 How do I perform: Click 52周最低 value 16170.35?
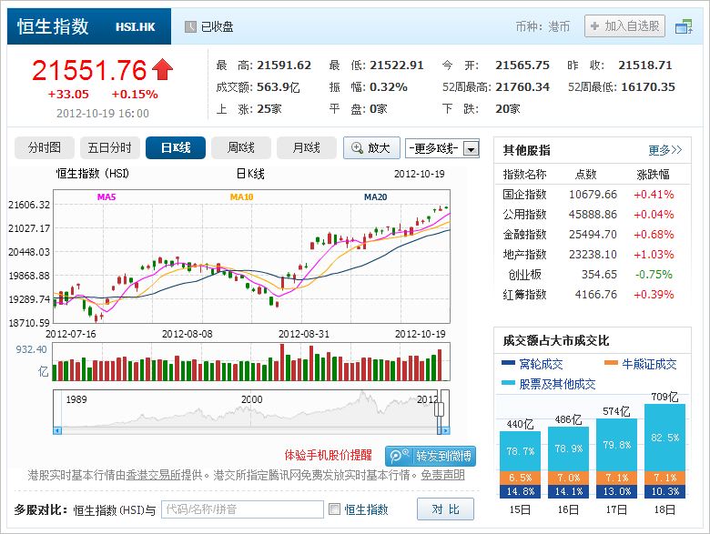tap(647, 87)
